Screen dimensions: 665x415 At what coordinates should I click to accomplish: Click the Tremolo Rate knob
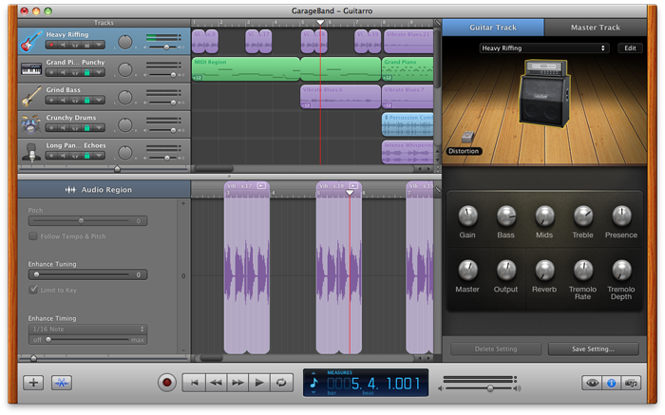click(583, 270)
